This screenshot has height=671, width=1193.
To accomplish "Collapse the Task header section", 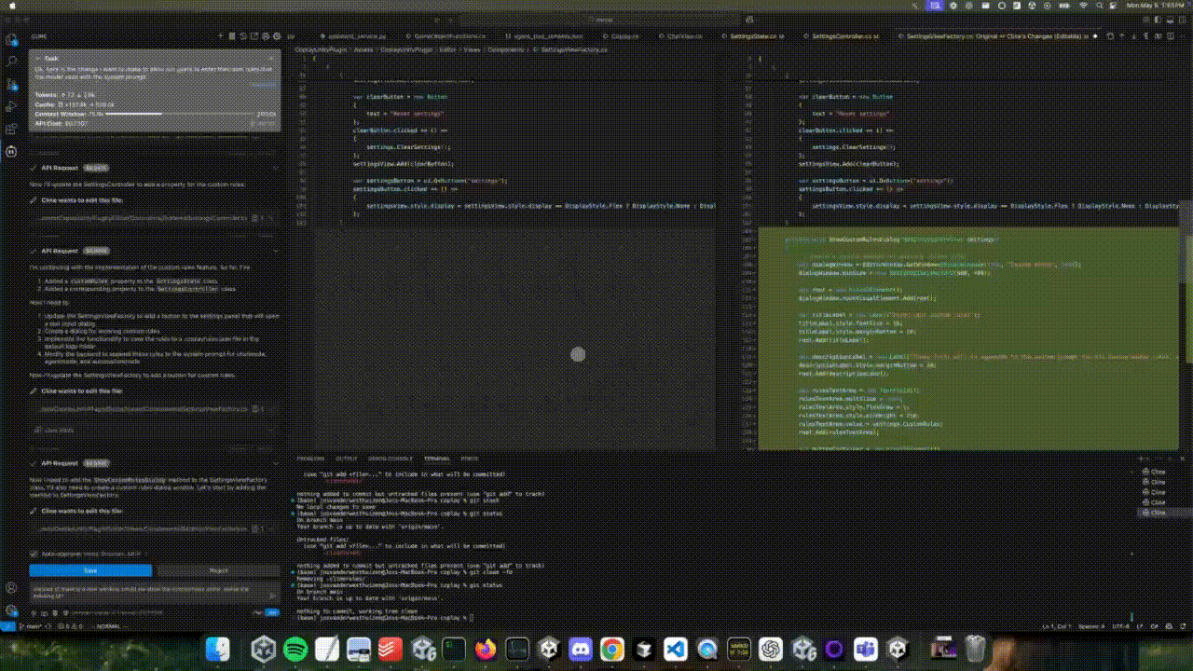I will click(x=37, y=58).
